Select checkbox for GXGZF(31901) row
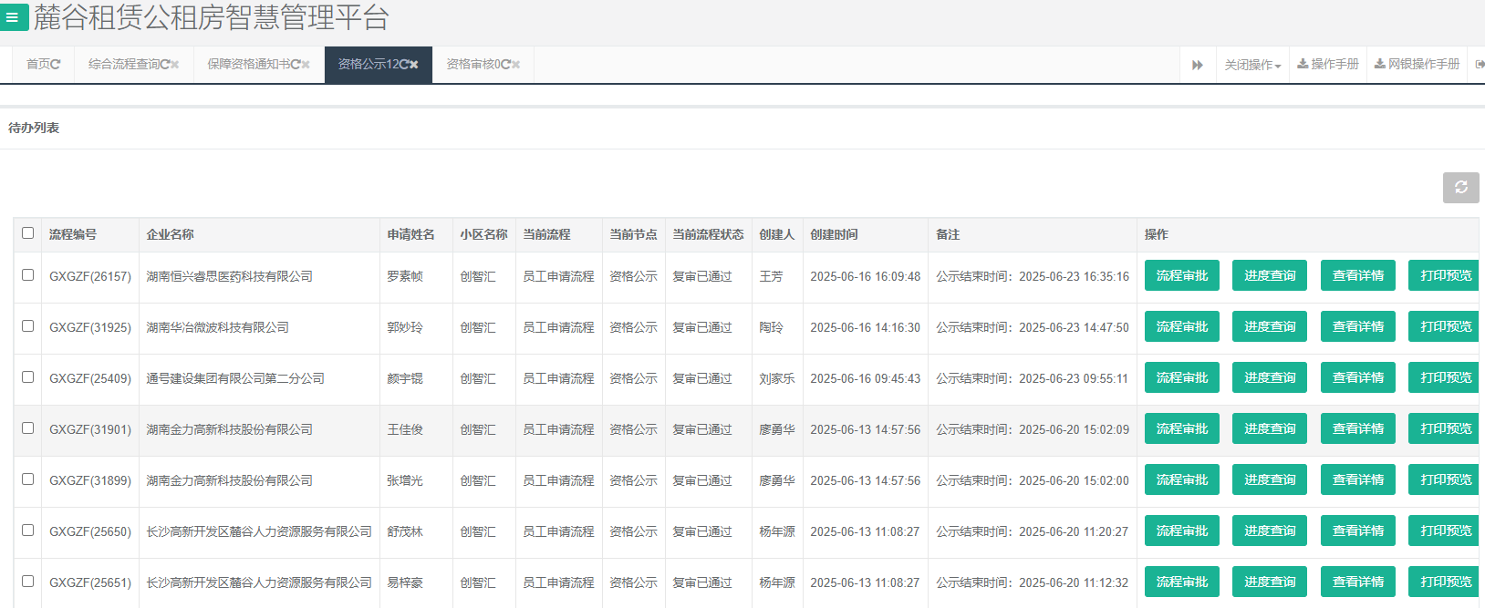The image size is (1485, 608). pos(28,428)
